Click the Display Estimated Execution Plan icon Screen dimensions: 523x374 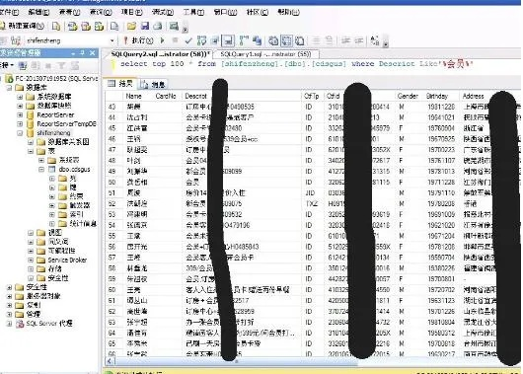[x=201, y=40]
